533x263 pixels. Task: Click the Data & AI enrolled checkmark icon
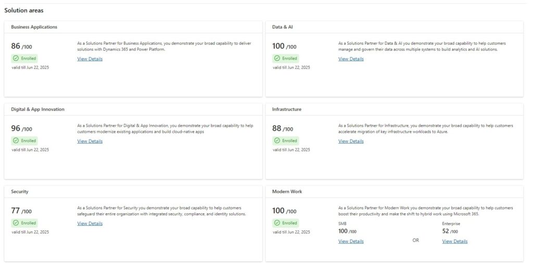pyautogui.click(x=277, y=58)
